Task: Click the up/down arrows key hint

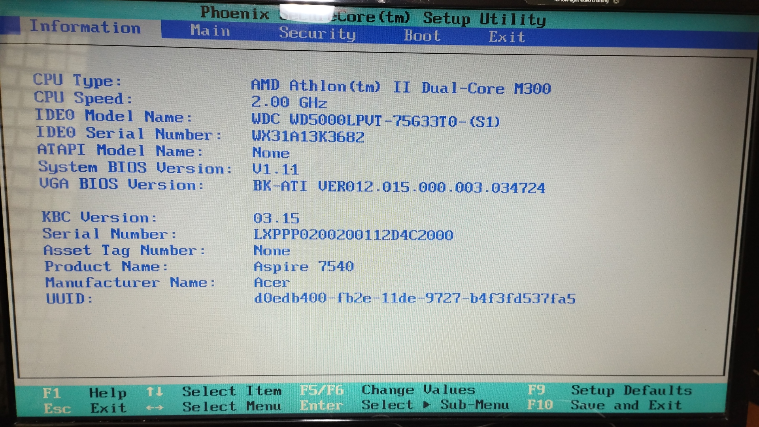Action: (154, 392)
